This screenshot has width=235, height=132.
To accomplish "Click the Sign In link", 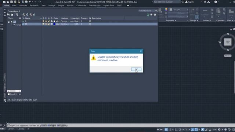I will 191,2.
